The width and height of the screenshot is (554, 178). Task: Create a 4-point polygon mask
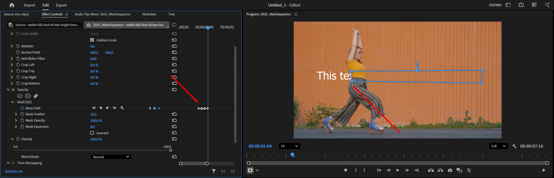click(28, 96)
